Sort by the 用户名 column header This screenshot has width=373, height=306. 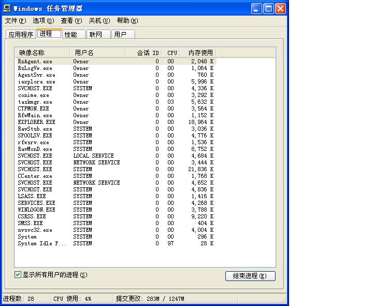tap(97, 52)
